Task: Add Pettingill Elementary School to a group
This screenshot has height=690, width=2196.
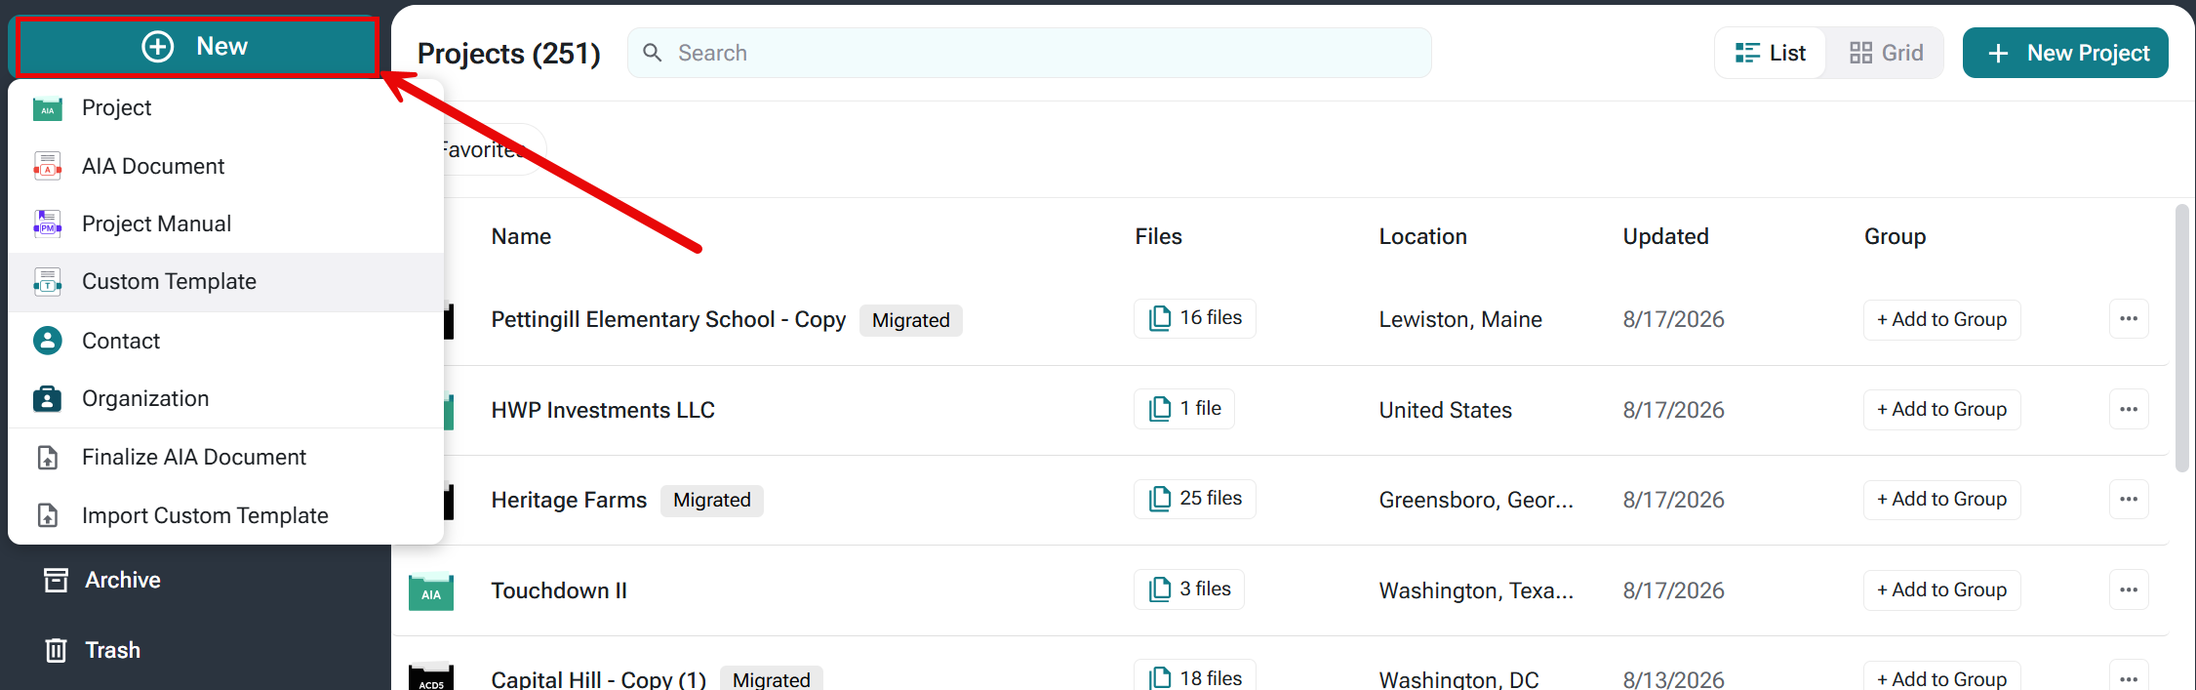Action: coord(1941,320)
